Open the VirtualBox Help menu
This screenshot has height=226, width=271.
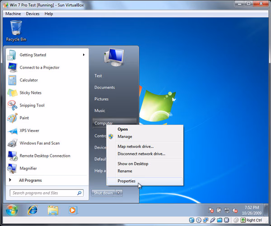[x=49, y=14]
